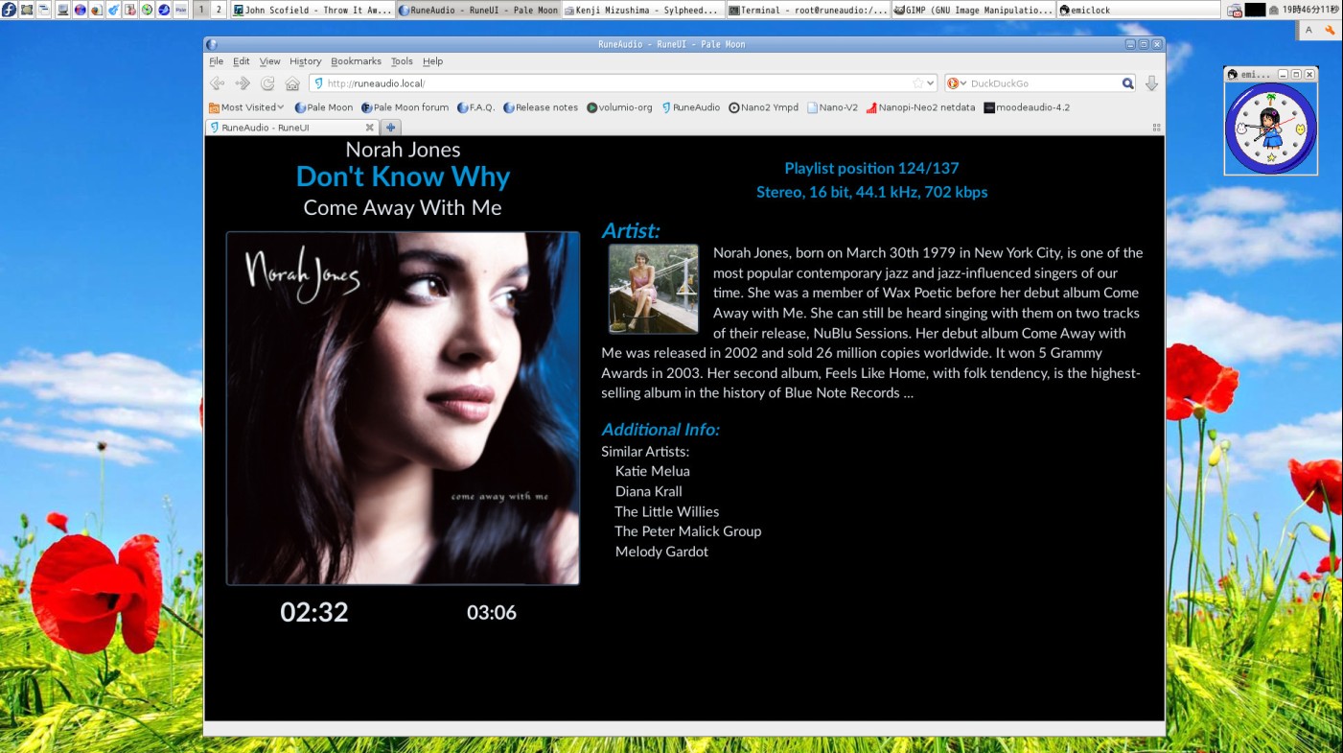Expand the URL bar history dropdown
1343x753 pixels.
[930, 83]
